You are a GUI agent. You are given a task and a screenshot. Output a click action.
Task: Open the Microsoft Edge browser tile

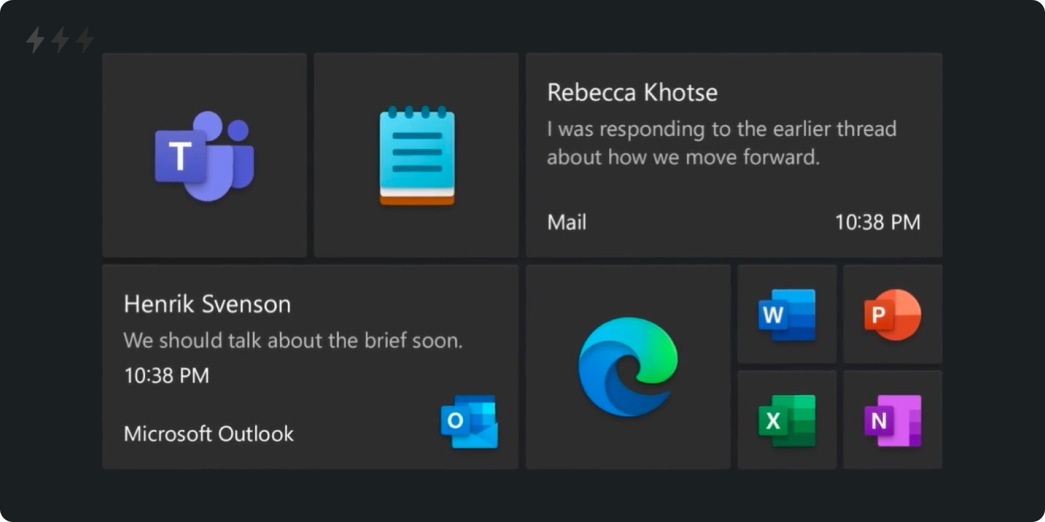[x=628, y=367]
